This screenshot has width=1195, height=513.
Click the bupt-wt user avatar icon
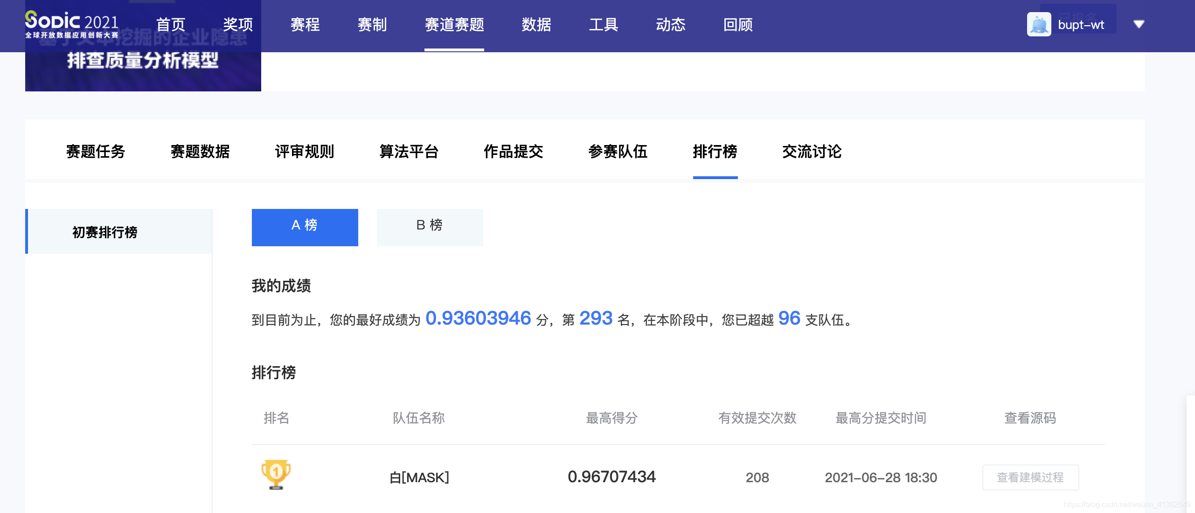(1038, 24)
